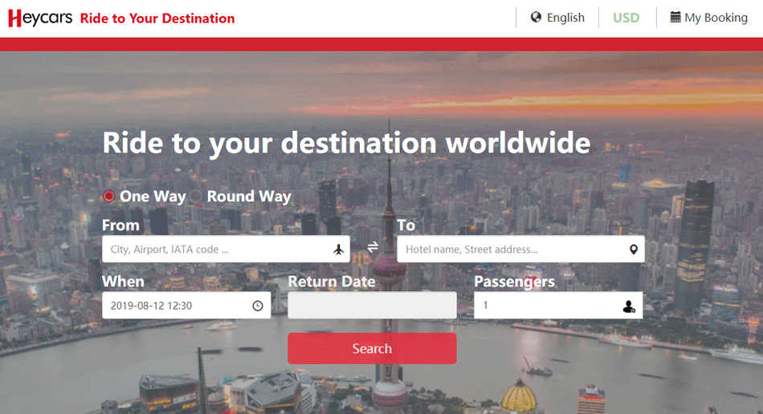Viewport: 763px width, 414px height.
Task: Click the Return Date label
Action: click(x=332, y=282)
